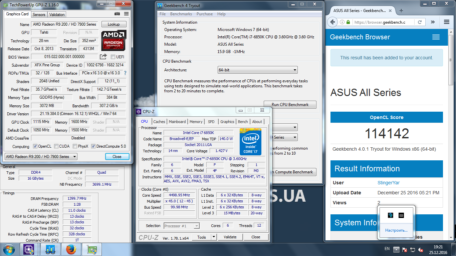The width and height of the screenshot is (456, 256).
Task: Switch to Geekbench from the taskbar
Action: pos(50,249)
